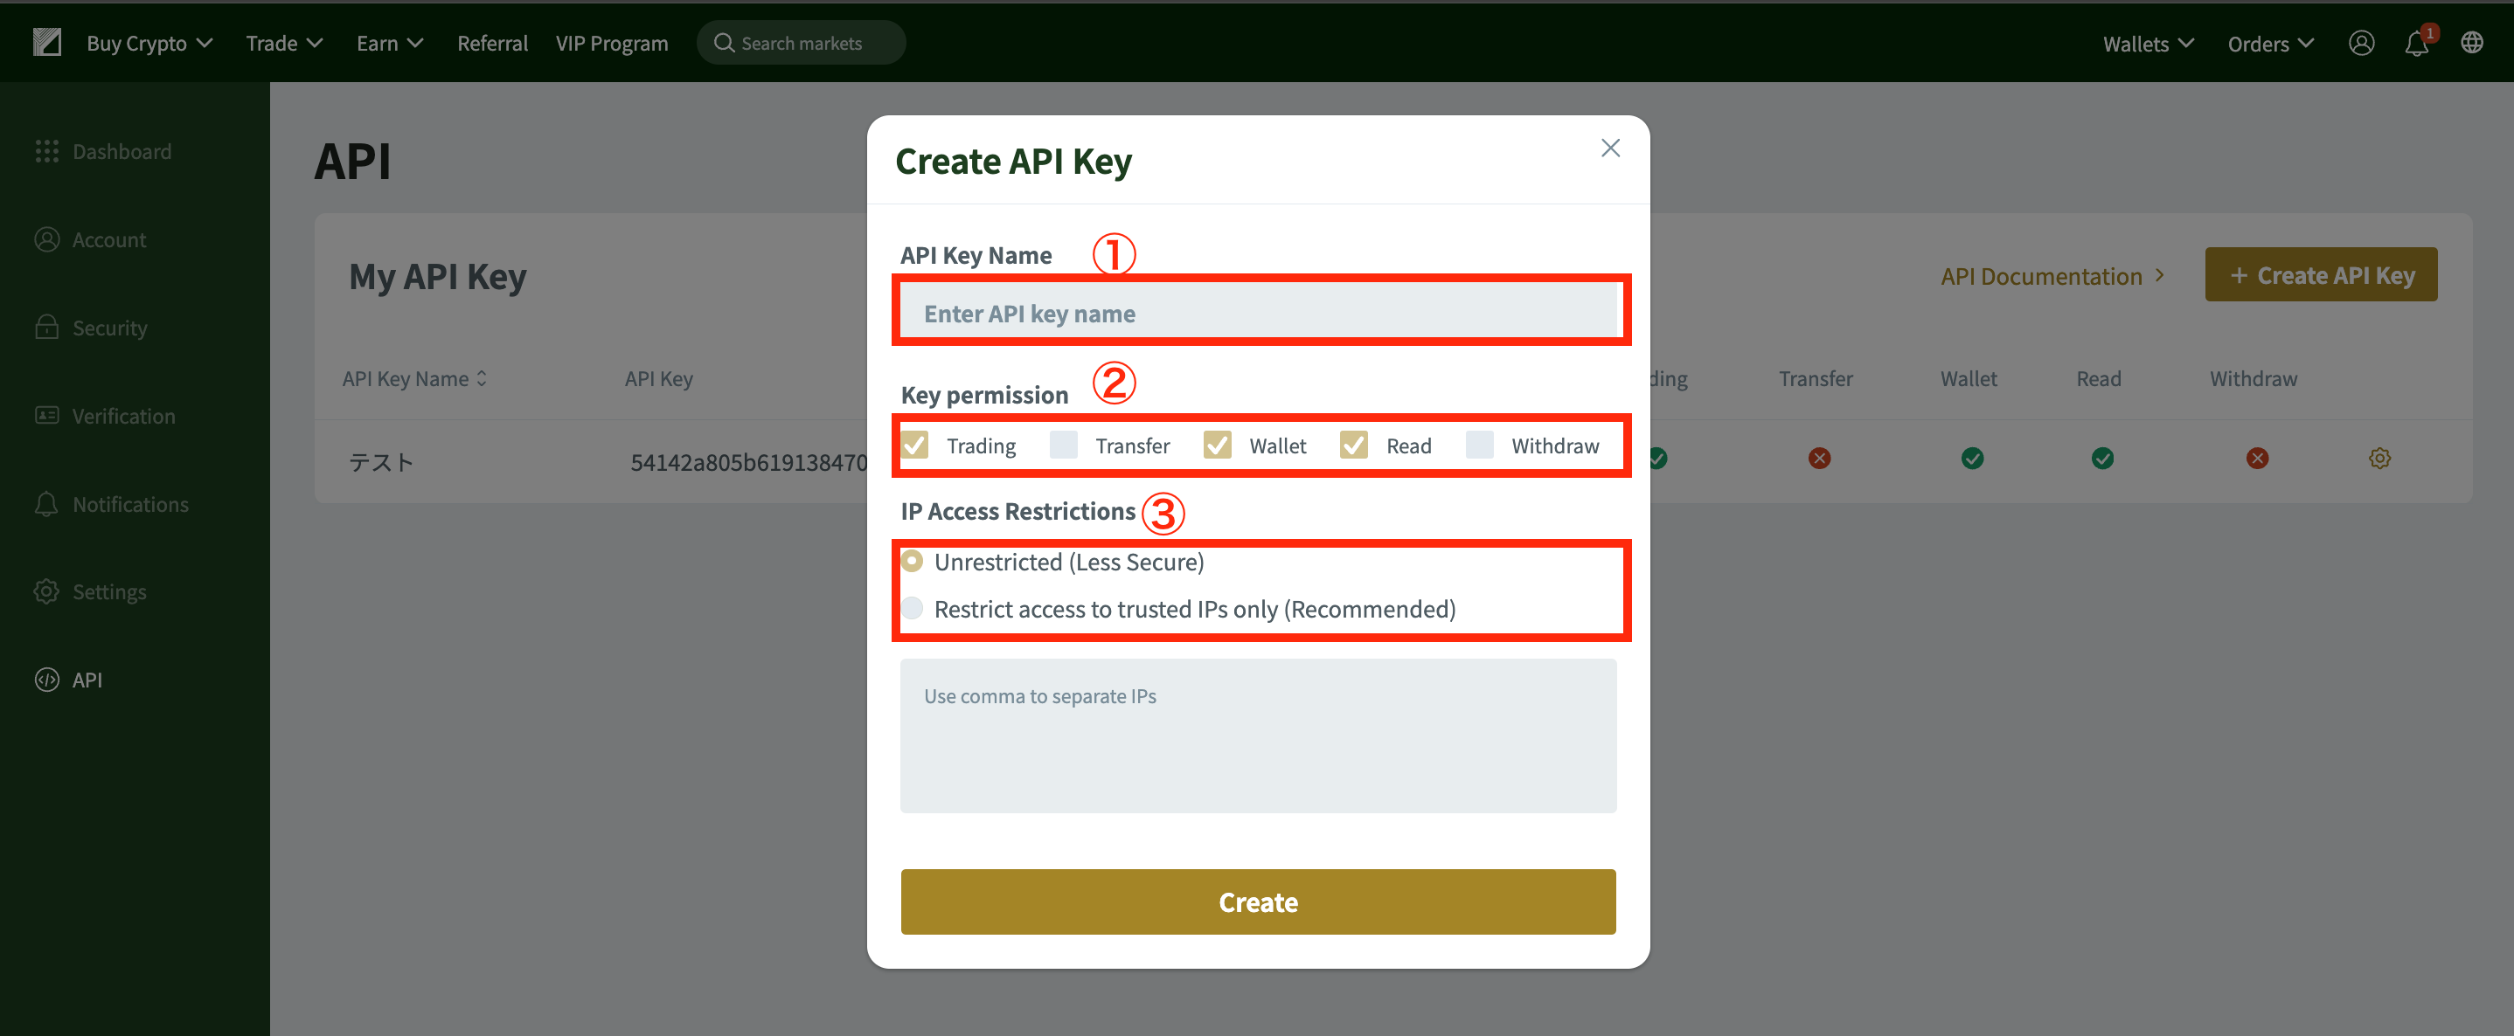Click the exchange logo icon
2514x1036 pixels.
tap(47, 42)
